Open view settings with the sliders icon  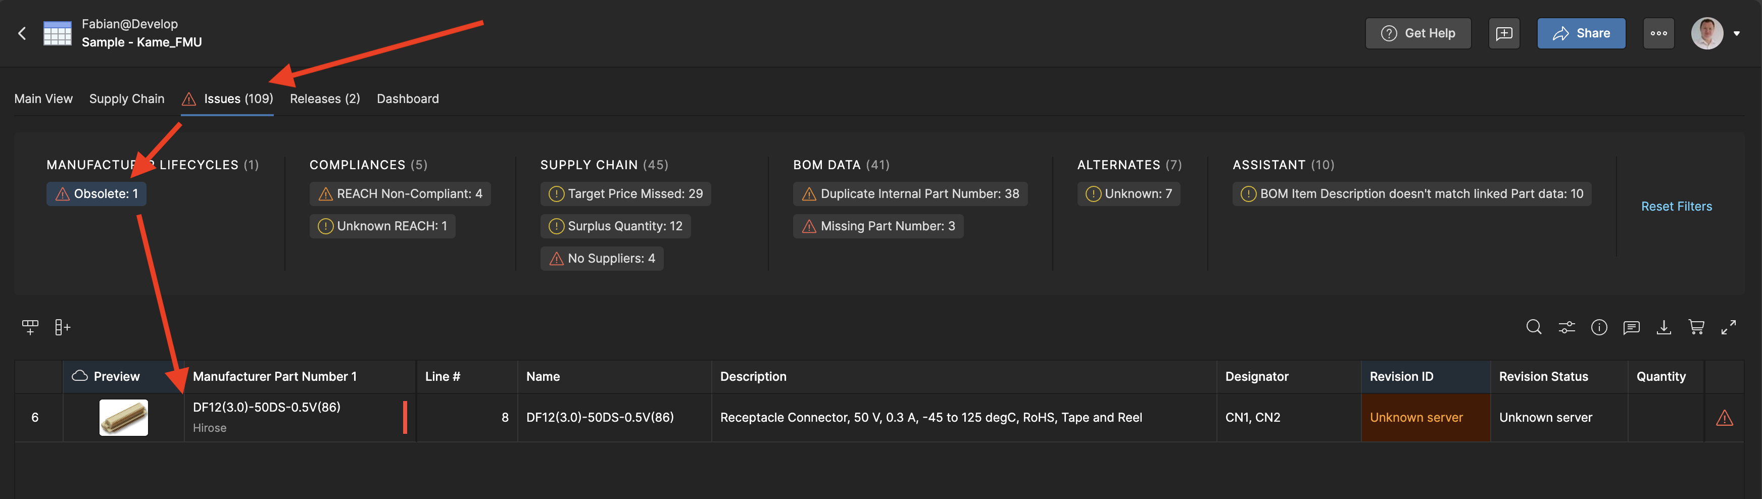click(1567, 327)
